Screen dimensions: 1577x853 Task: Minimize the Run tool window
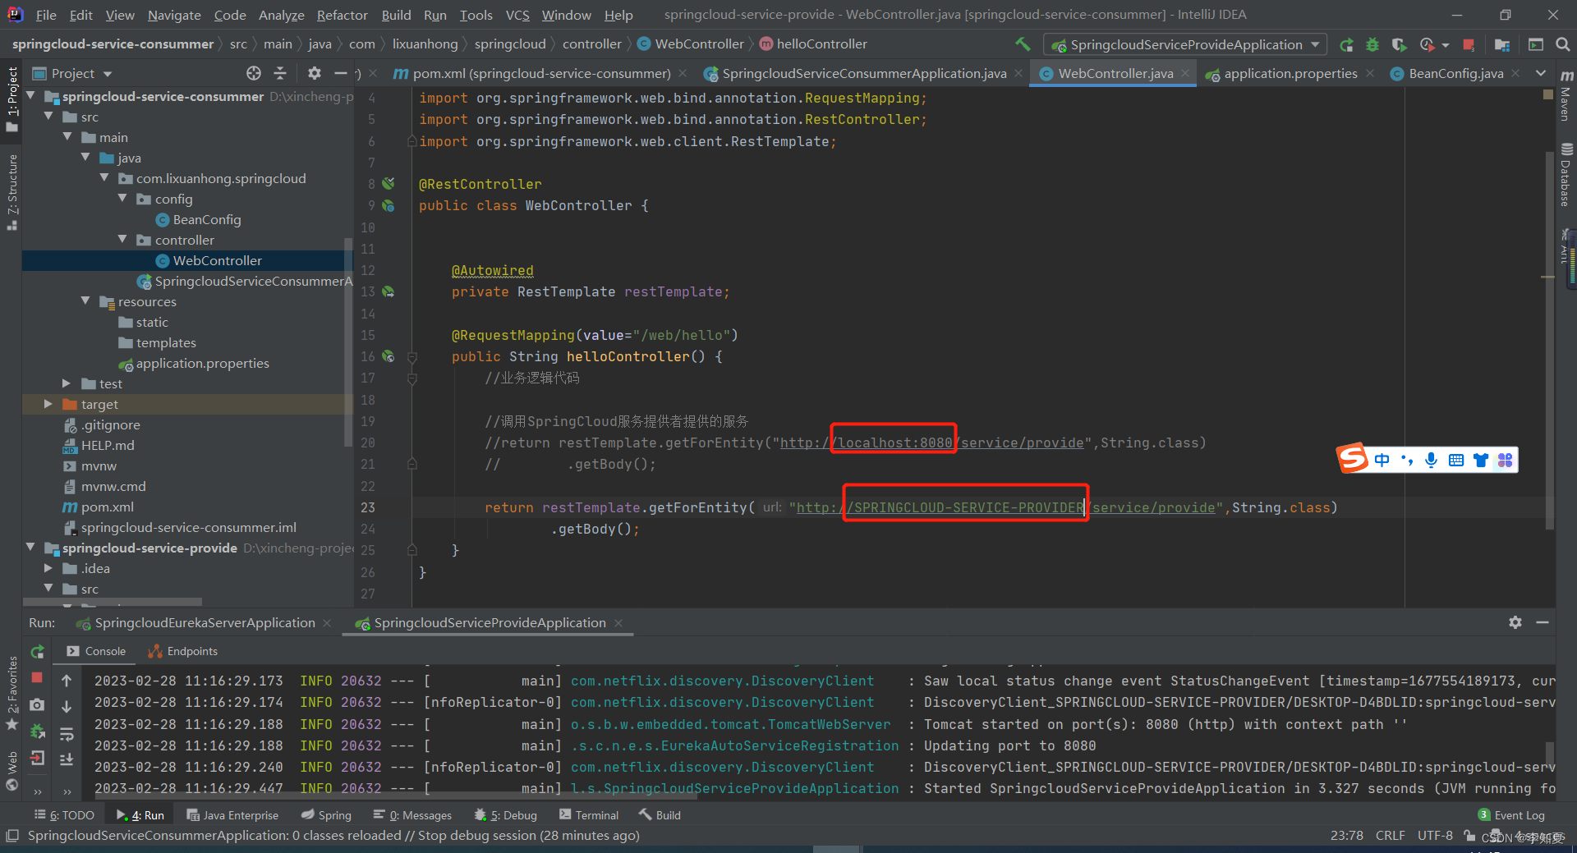(1543, 622)
